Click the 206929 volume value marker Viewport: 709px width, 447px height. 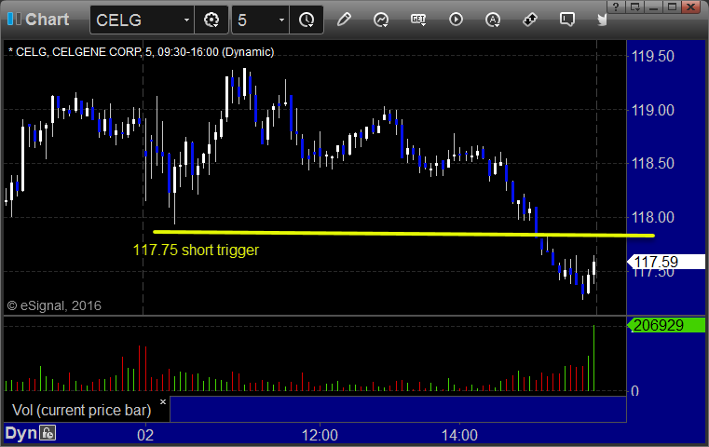(x=665, y=325)
